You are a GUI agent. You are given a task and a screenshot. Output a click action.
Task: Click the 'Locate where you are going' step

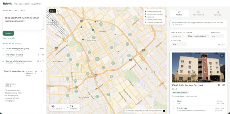(x=23, y=49)
